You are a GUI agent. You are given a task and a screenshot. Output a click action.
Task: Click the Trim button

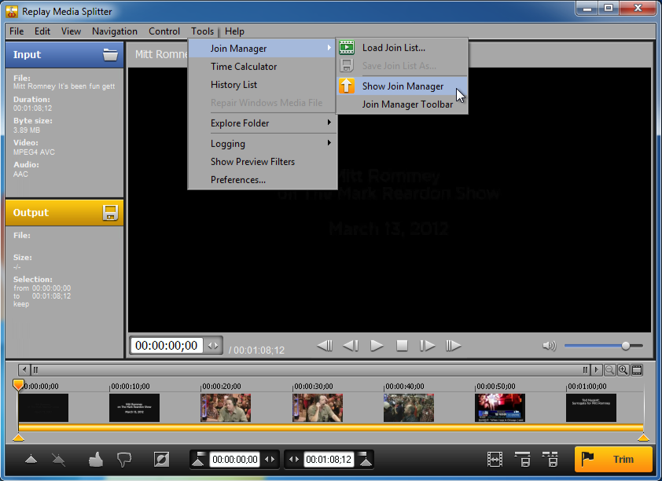point(613,459)
